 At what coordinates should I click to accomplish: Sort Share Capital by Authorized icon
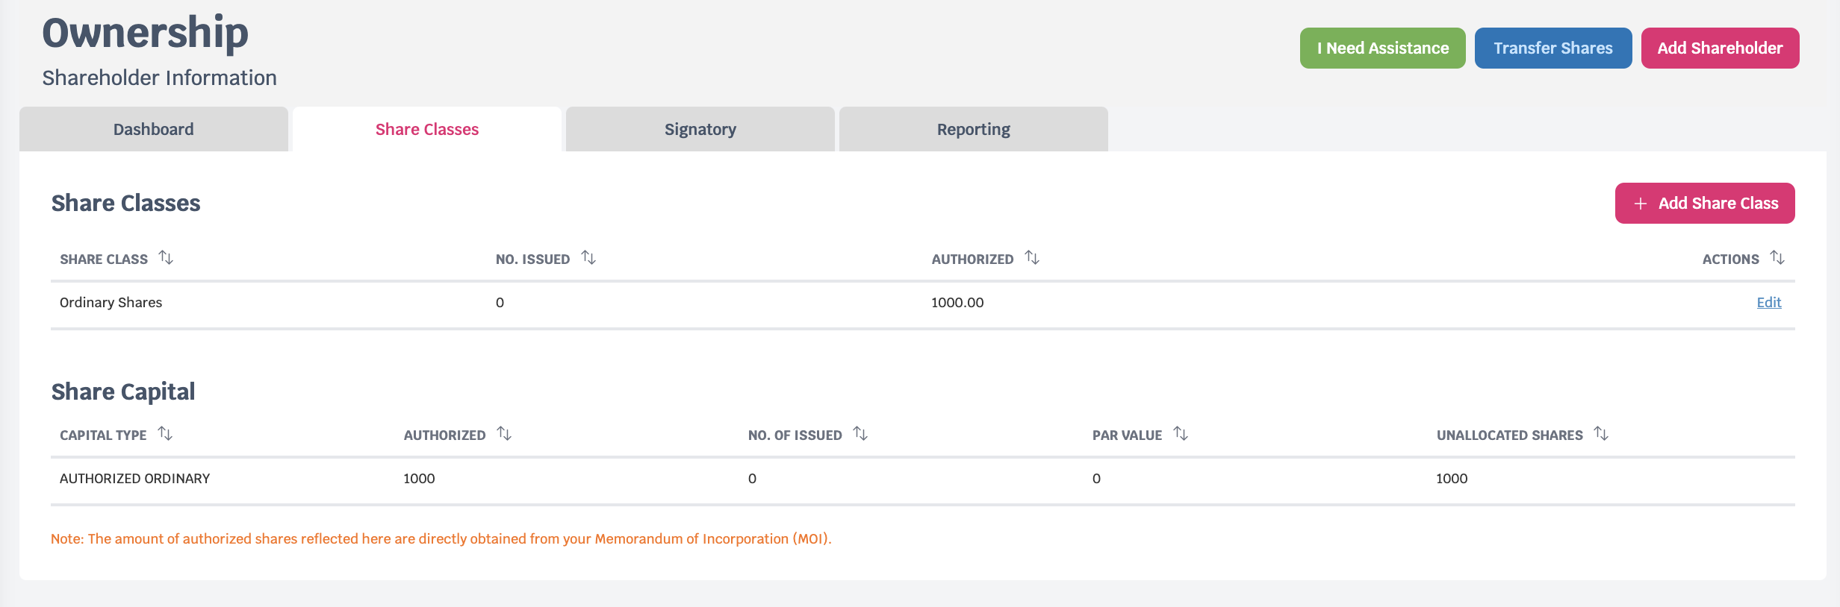point(504,434)
